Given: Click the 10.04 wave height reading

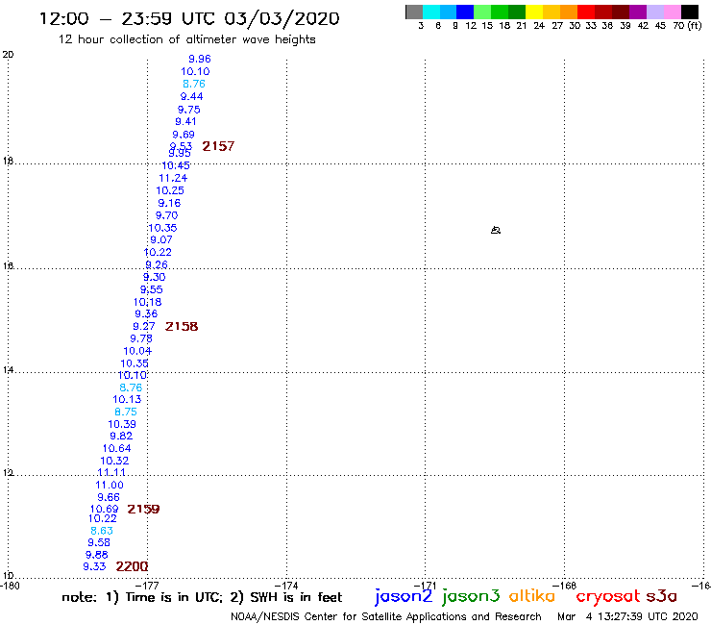Looking at the screenshot, I should click(137, 351).
